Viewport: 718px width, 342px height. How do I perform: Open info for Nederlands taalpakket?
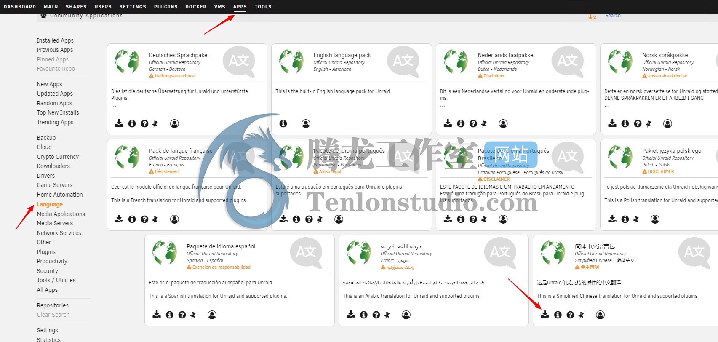click(461, 123)
